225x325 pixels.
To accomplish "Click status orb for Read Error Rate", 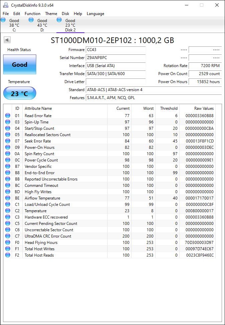I will coord(8,116).
